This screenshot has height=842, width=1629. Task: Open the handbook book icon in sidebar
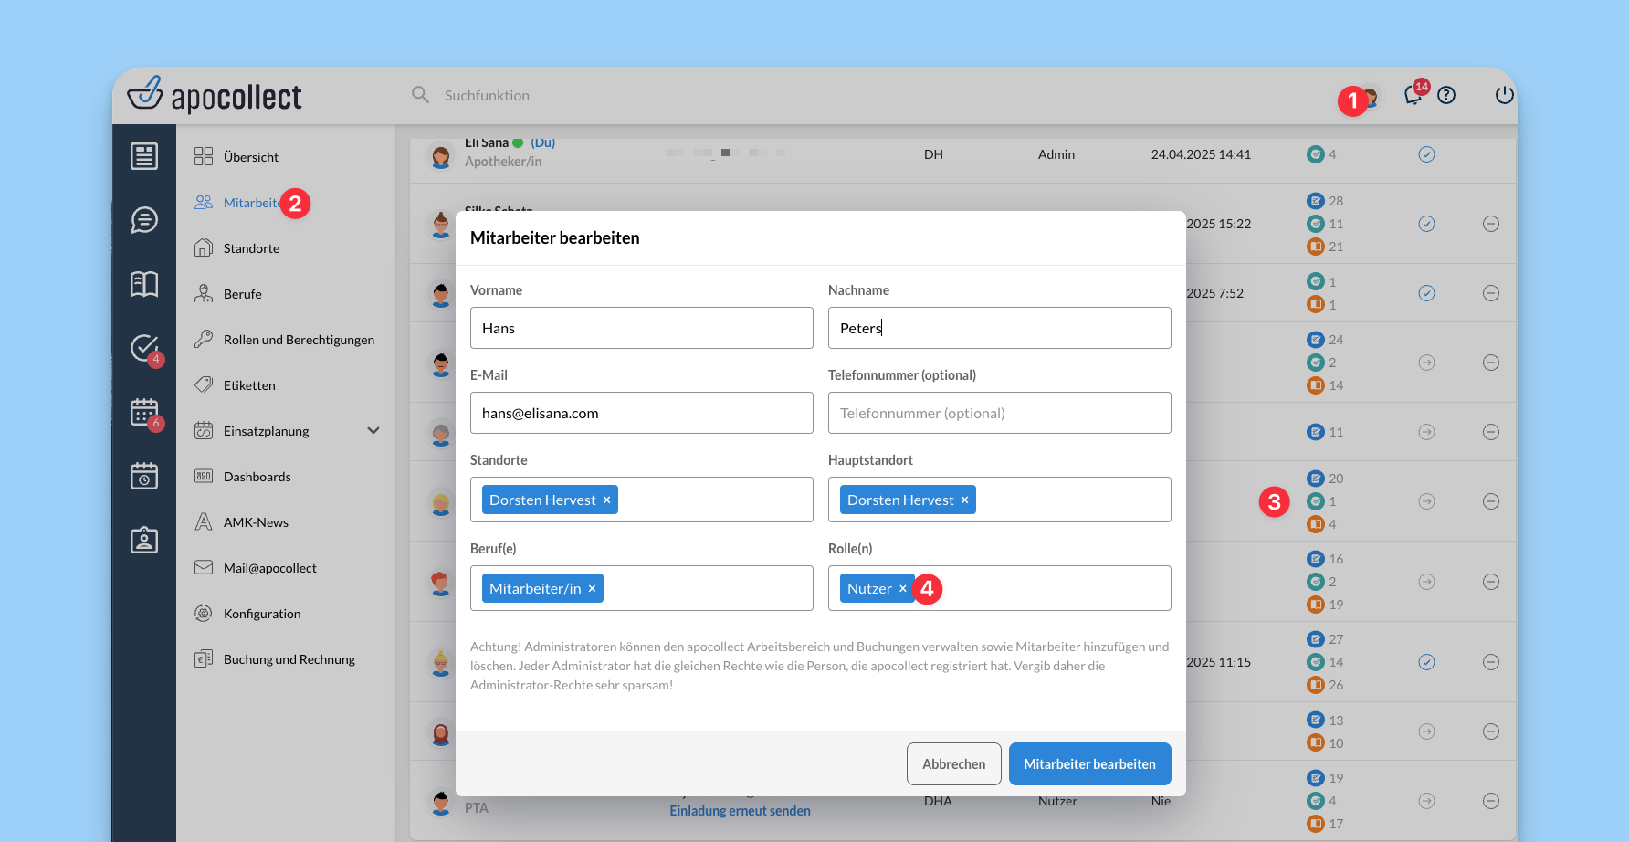pos(144,284)
